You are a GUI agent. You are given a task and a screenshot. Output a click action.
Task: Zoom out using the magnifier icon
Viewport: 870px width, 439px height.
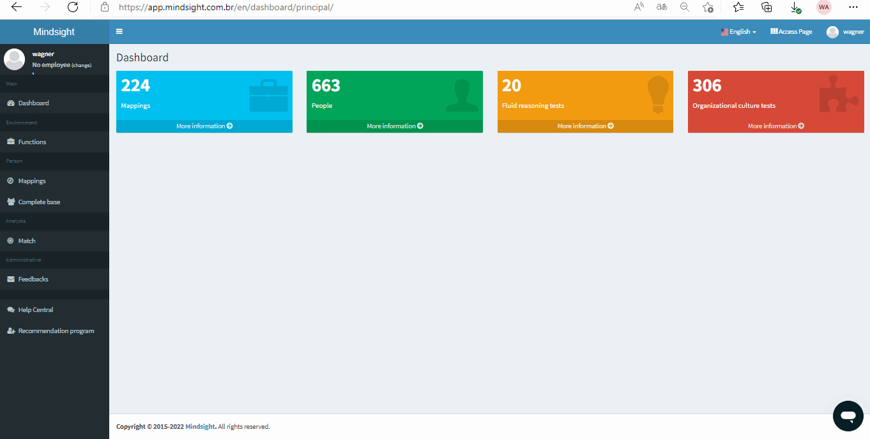coord(685,7)
